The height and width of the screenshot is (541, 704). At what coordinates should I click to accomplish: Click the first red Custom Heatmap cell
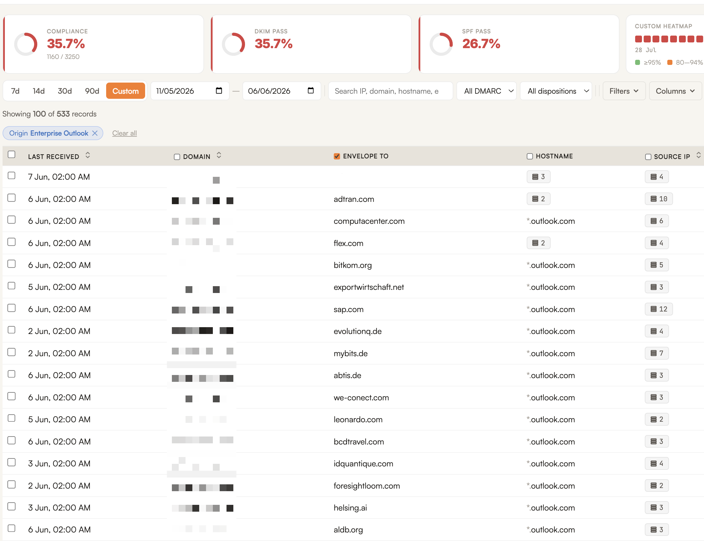(638, 39)
